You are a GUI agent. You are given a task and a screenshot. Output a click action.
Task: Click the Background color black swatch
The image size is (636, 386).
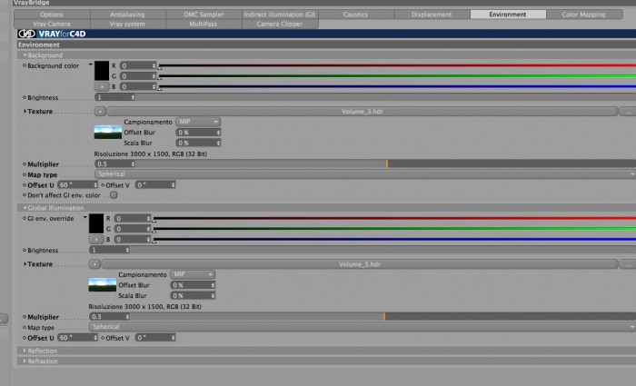102,71
